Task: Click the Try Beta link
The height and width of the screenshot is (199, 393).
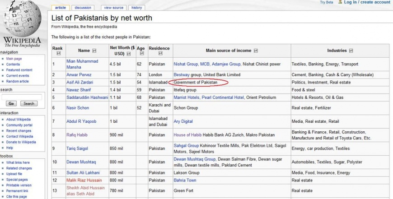Action: coord(326,2)
